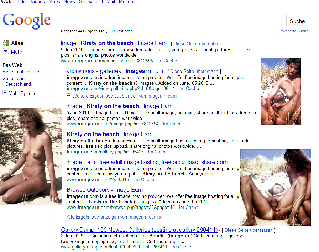
Task: Click URL text www.gallery-dump.com/last100.php?startat=266411
Action: click(x=114, y=247)
